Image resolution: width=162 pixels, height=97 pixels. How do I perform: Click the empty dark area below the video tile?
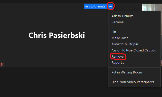pyautogui.click(x=54, y=82)
